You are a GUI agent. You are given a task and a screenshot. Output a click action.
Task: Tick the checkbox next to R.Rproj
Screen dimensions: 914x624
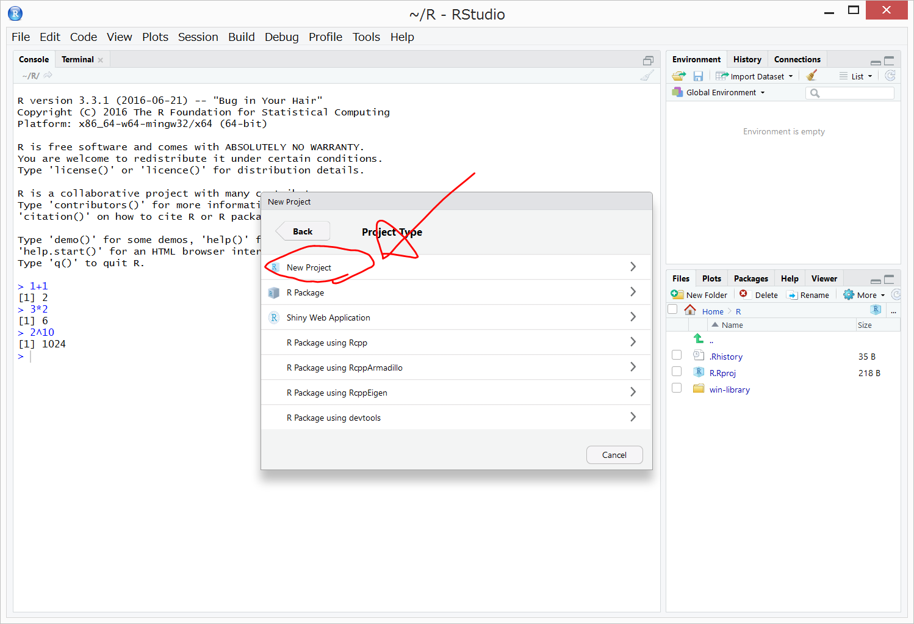677,372
